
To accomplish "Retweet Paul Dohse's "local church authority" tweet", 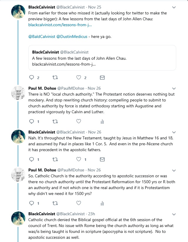I will 55,121.
